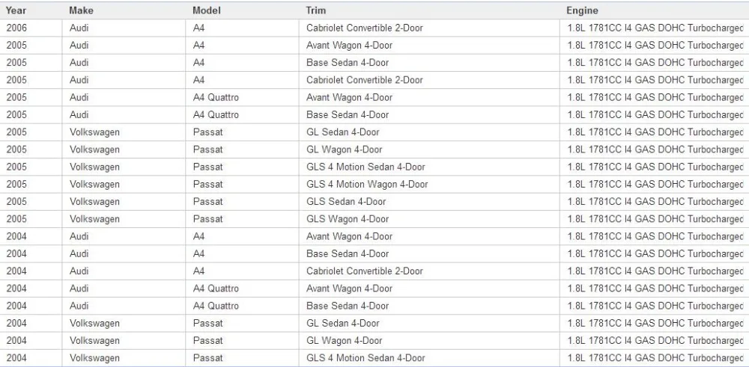Click engine cell of the 2006 Audi row
The width and height of the screenshot is (749, 367).
tap(655, 28)
